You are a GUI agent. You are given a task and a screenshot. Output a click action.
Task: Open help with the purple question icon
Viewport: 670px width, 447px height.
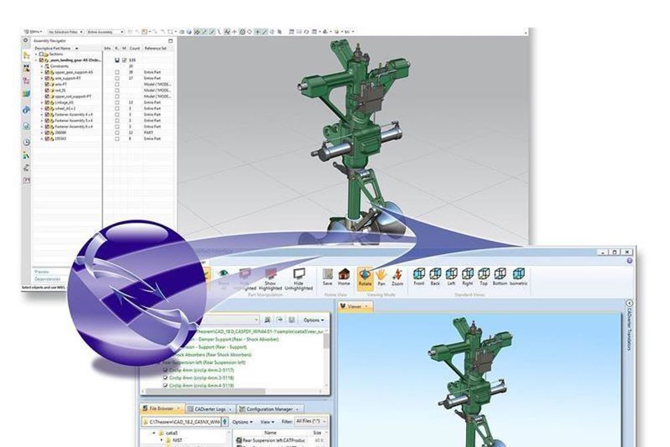[x=629, y=260]
